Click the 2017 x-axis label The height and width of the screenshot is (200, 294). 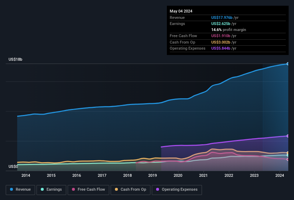102,175
